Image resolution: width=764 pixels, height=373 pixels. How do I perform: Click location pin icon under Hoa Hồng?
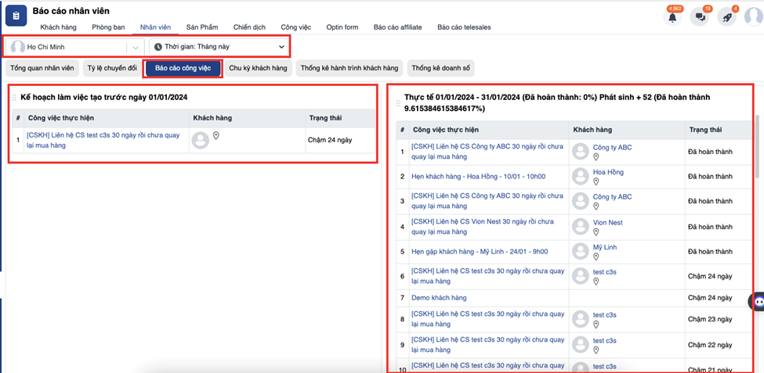click(x=596, y=182)
